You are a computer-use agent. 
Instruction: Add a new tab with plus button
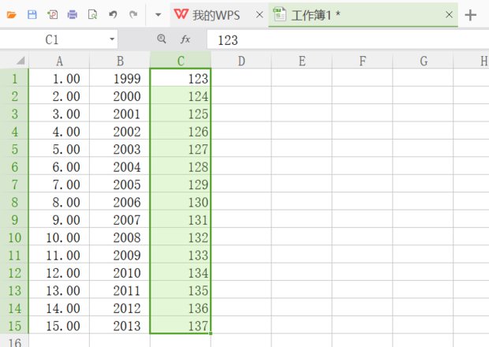pos(471,14)
